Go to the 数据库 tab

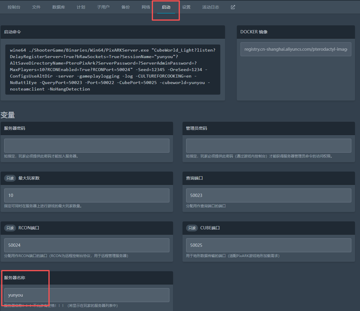point(58,7)
